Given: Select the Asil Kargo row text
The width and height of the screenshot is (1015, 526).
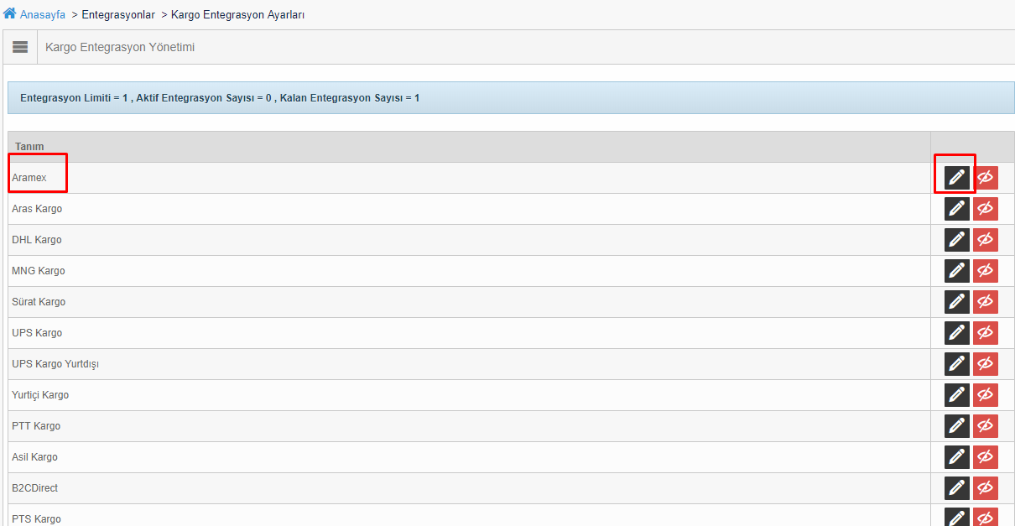Looking at the screenshot, I should tap(34, 457).
